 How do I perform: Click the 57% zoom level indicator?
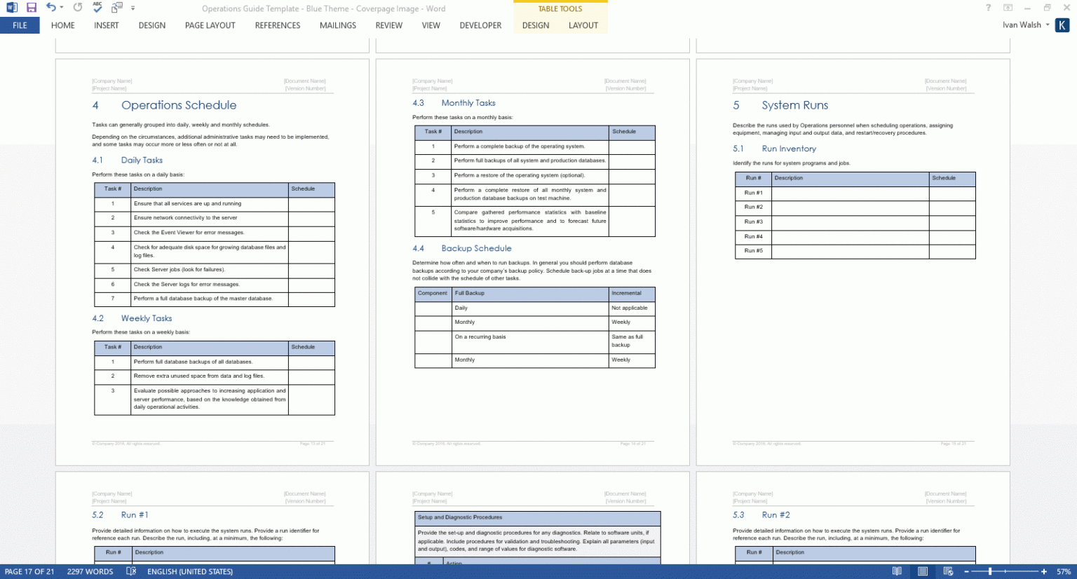click(x=1064, y=571)
